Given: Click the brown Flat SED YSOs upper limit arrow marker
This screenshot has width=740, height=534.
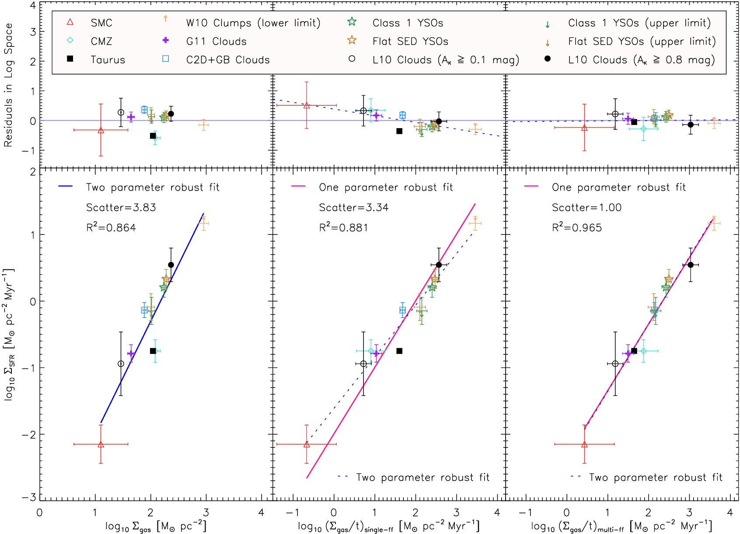Looking at the screenshot, I should click(547, 43).
